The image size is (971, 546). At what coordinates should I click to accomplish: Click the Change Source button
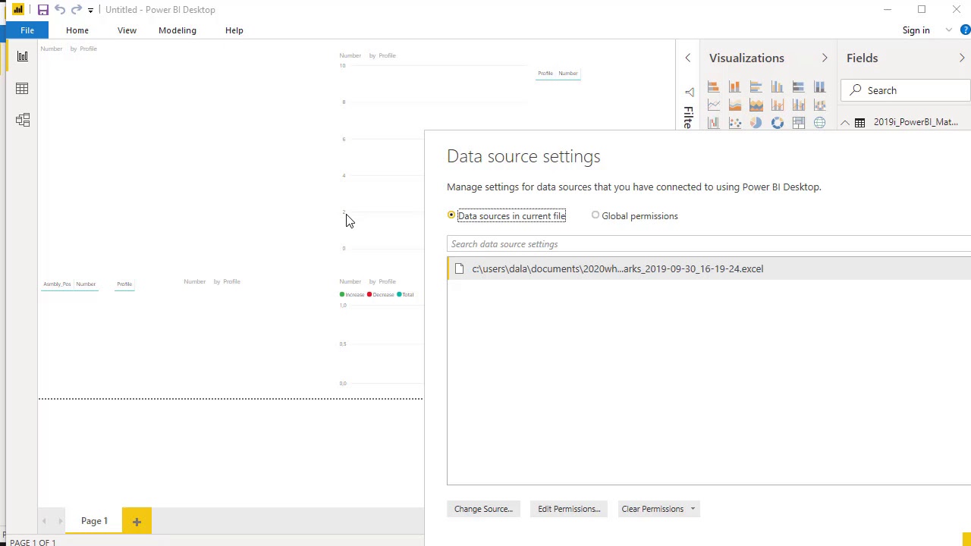[x=483, y=509]
